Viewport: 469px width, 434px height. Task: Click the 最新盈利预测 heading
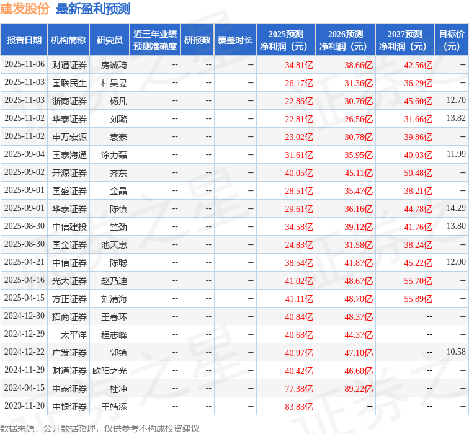[93, 9]
